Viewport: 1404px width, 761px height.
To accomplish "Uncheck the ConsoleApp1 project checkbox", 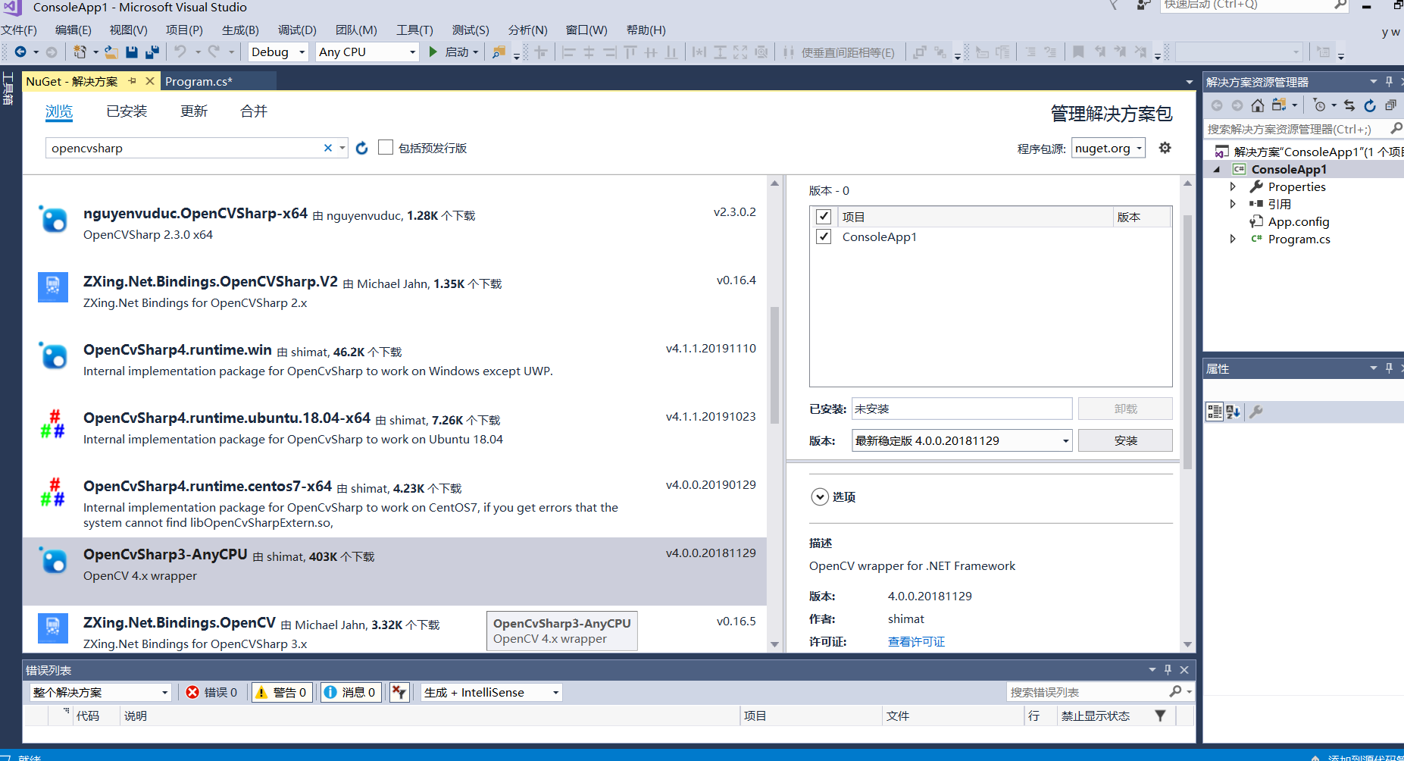I will click(824, 236).
